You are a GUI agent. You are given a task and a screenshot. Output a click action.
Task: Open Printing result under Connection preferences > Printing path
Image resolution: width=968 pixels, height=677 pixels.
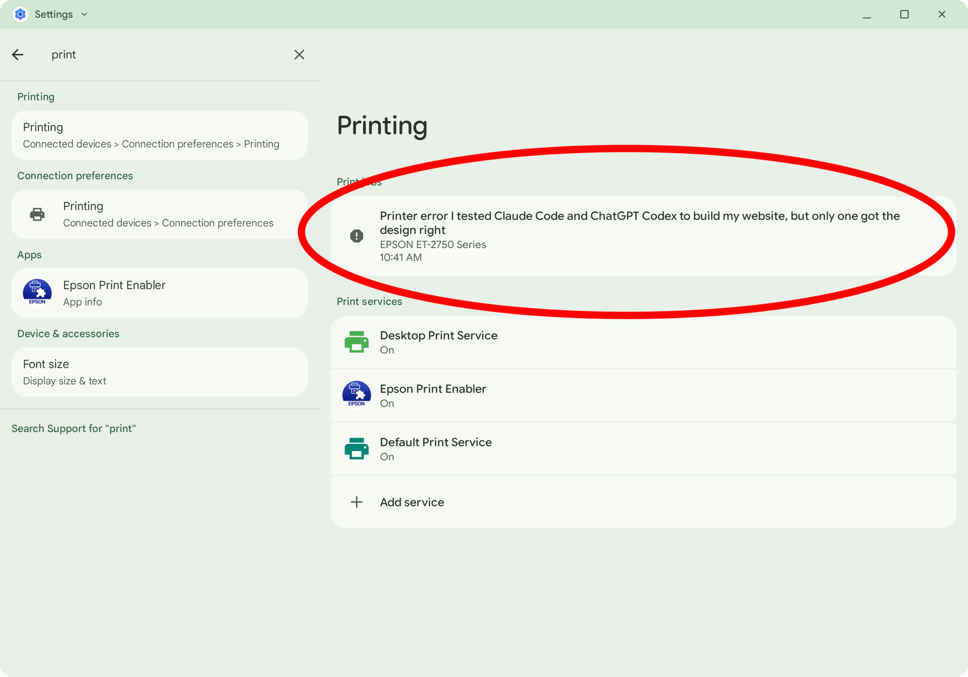click(160, 135)
